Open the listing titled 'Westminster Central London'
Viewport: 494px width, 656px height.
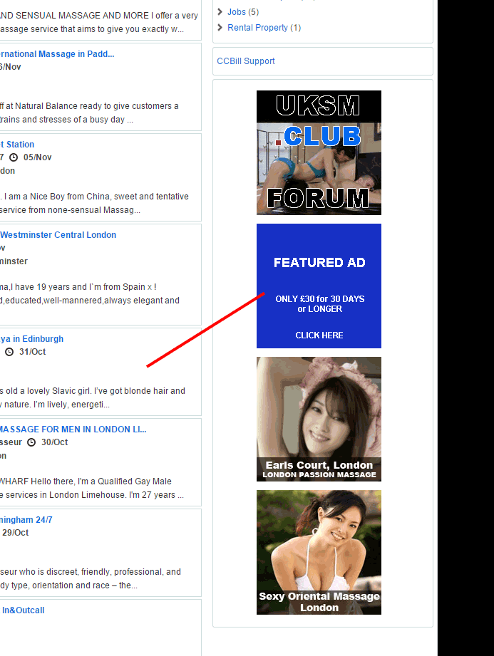pos(58,235)
